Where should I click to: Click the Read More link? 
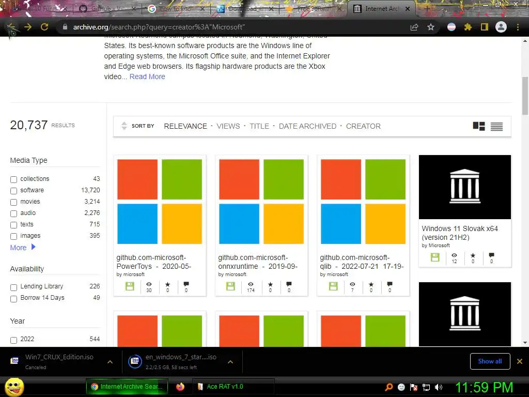coord(147,77)
